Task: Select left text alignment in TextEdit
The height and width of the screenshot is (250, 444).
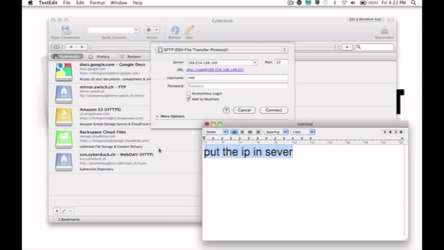Action: coord(234,132)
